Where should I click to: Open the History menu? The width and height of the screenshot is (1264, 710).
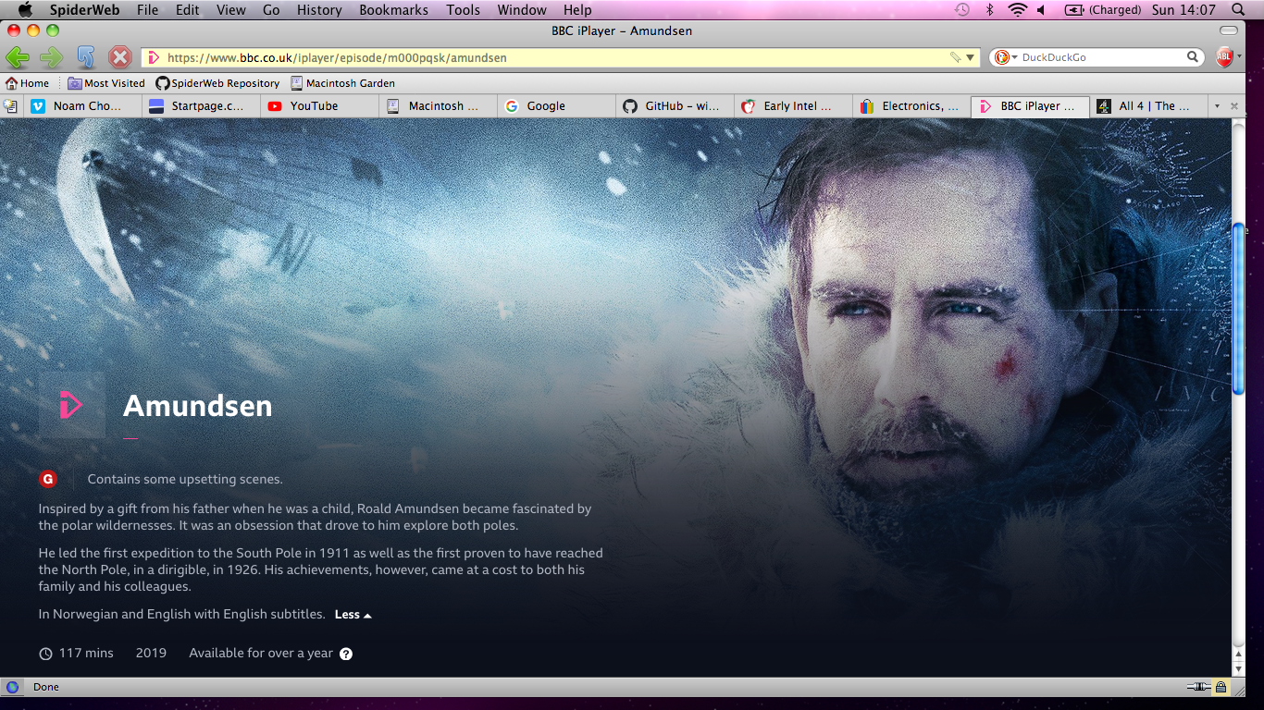pyautogui.click(x=319, y=10)
